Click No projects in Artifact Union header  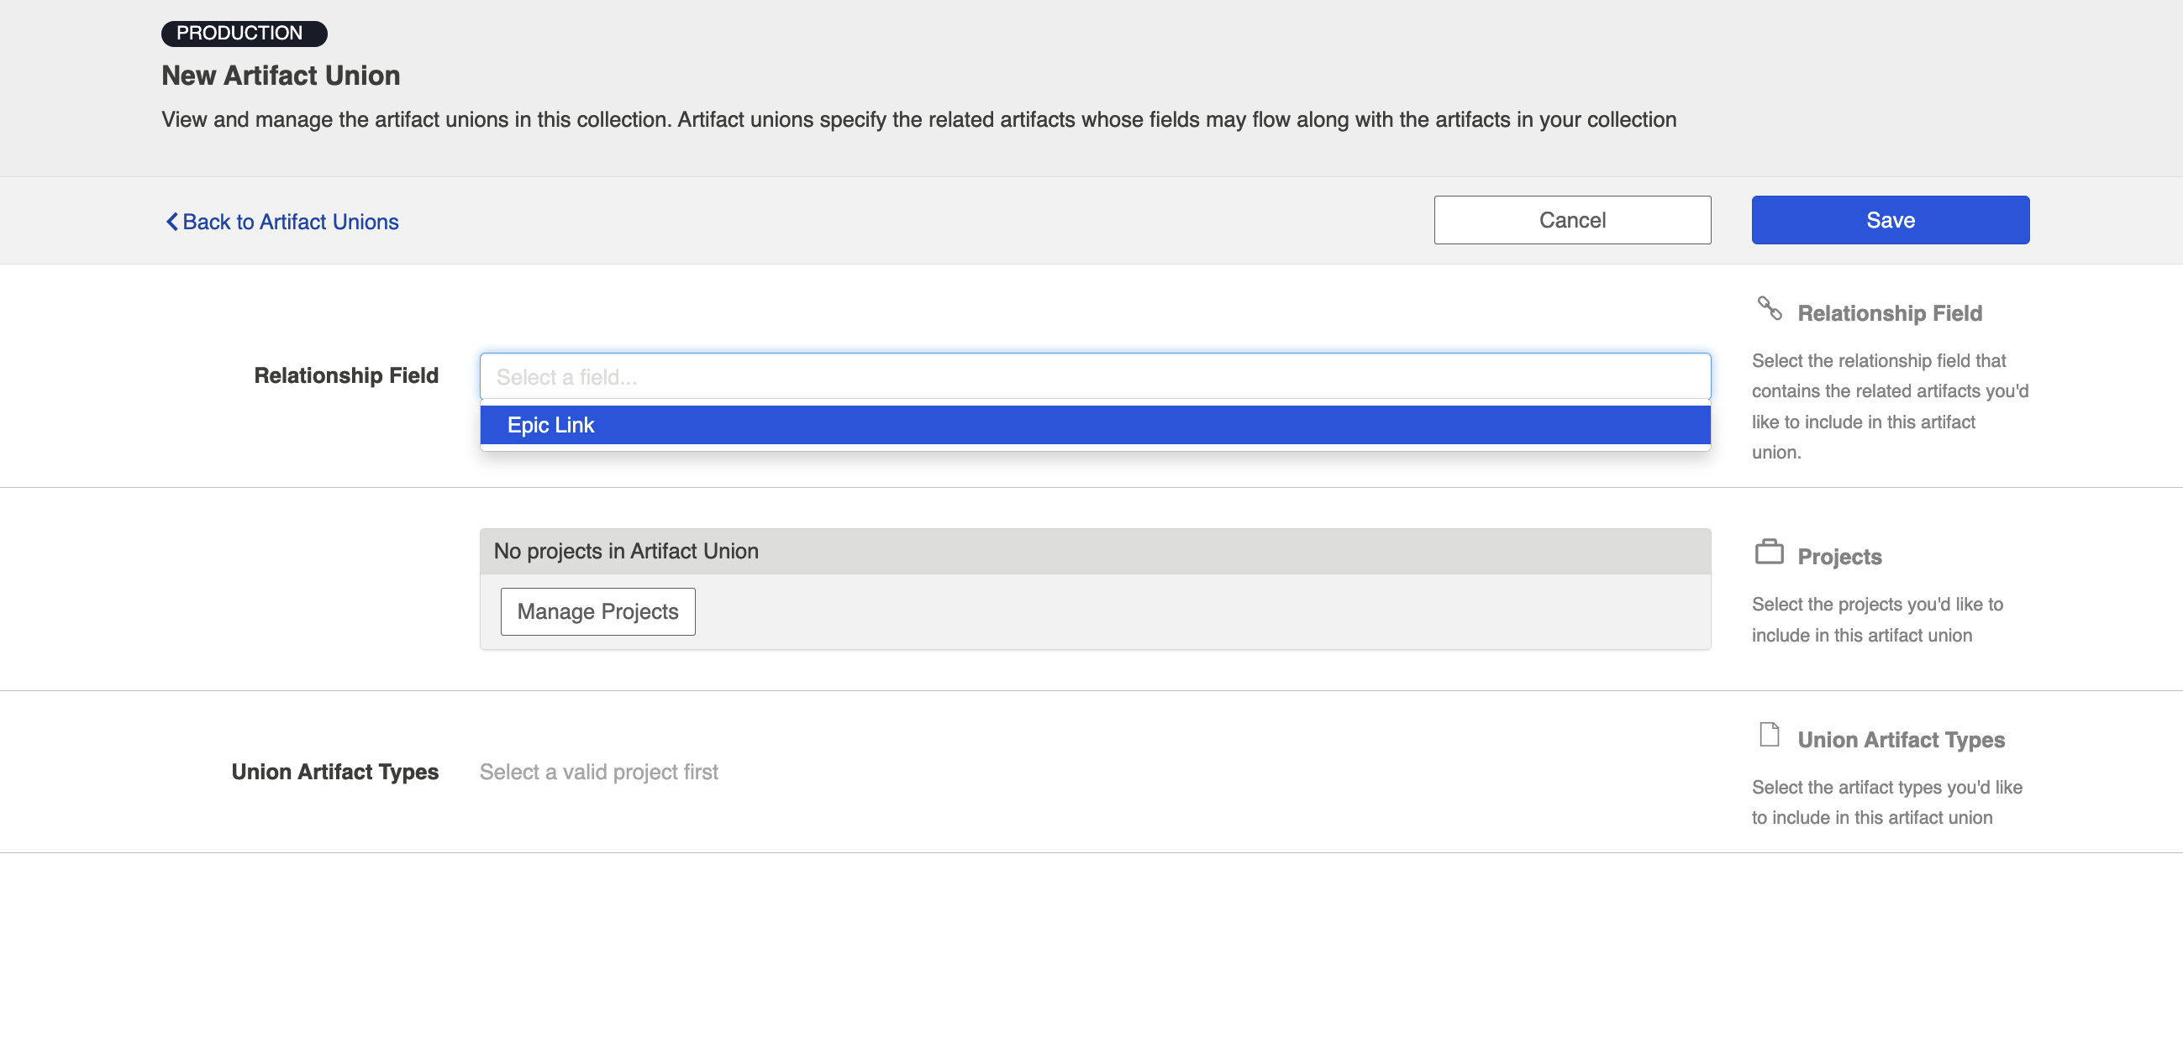(x=625, y=551)
